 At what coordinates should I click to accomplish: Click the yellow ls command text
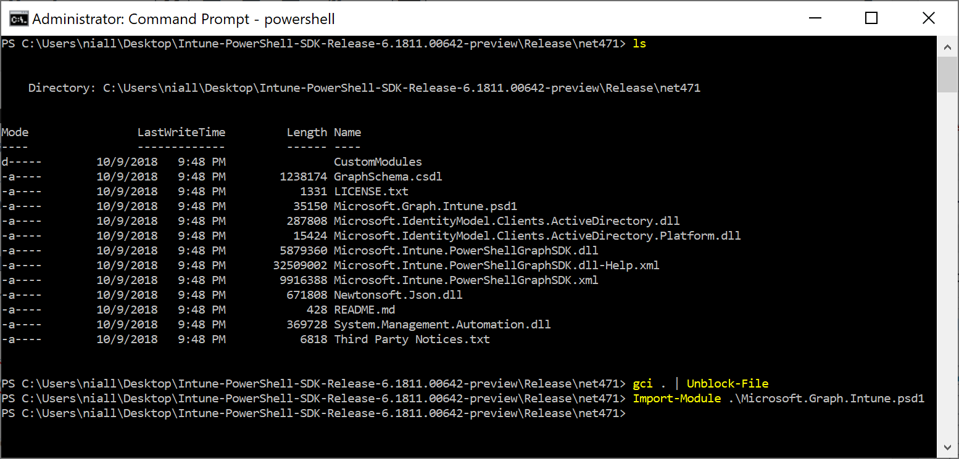(x=639, y=44)
